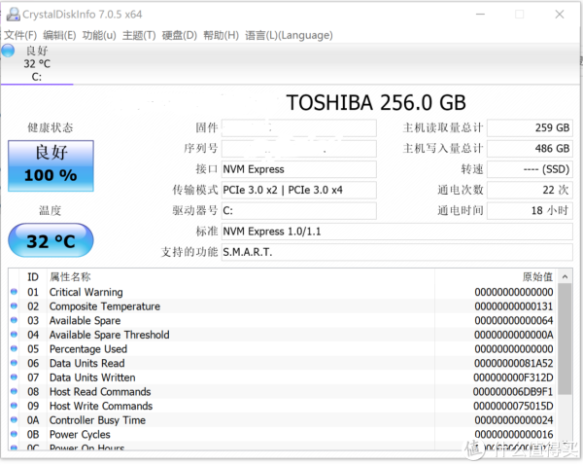This screenshot has width=583, height=466.
Task: Click the serial number (序列号) field
Action: [299, 149]
